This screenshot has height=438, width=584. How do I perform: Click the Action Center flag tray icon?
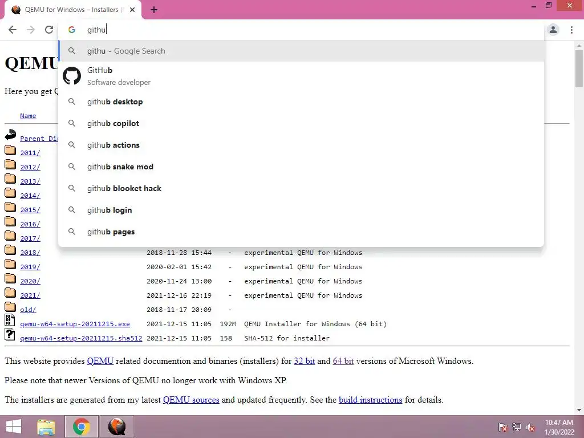click(x=503, y=427)
